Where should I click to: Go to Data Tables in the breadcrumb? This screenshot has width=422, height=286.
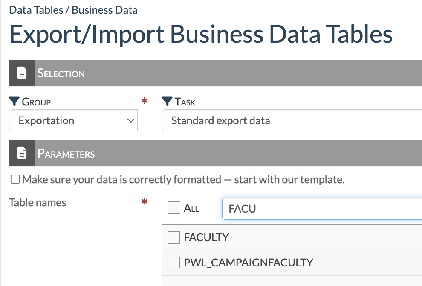[35, 10]
